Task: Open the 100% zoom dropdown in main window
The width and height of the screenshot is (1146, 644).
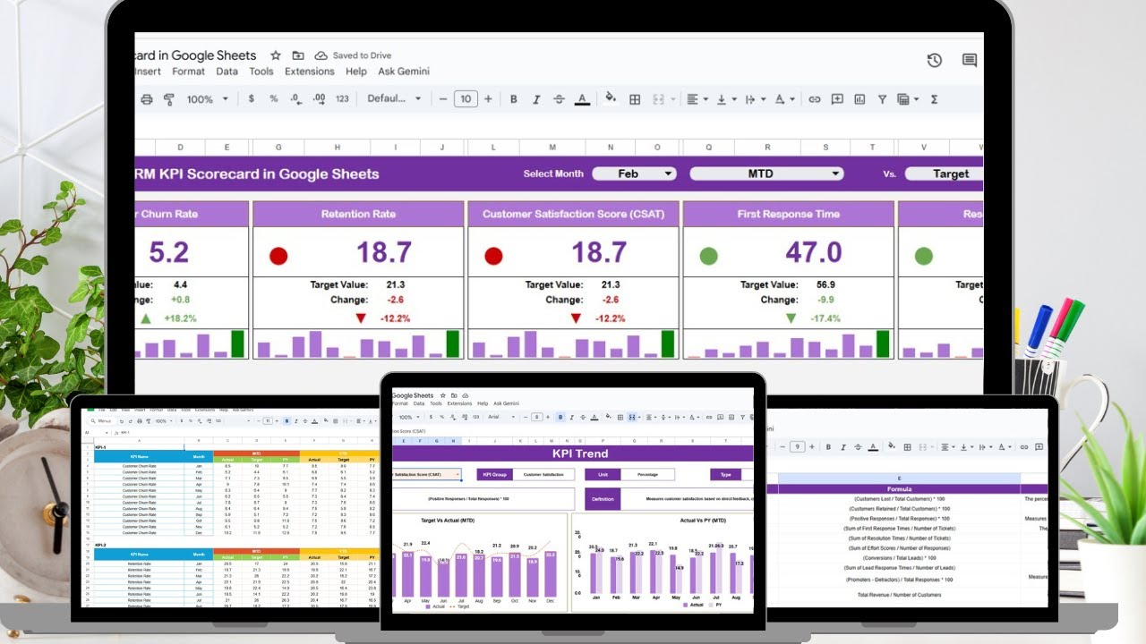Action: 207,99
